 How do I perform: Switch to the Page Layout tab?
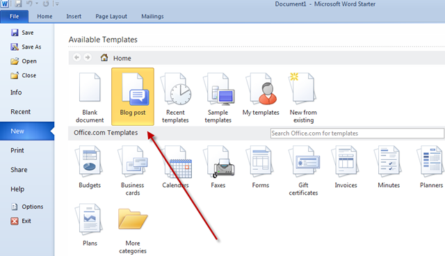point(111,17)
